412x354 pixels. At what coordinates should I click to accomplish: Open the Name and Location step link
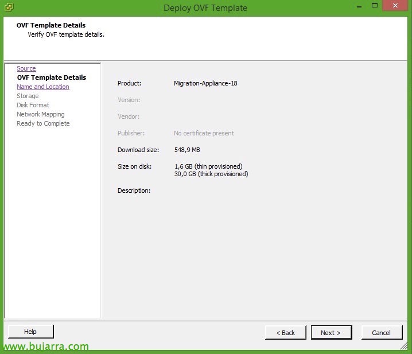[43, 87]
